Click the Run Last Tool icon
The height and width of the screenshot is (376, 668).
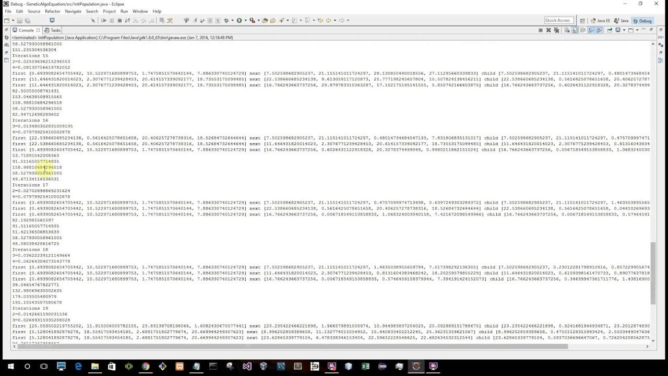coord(252,20)
